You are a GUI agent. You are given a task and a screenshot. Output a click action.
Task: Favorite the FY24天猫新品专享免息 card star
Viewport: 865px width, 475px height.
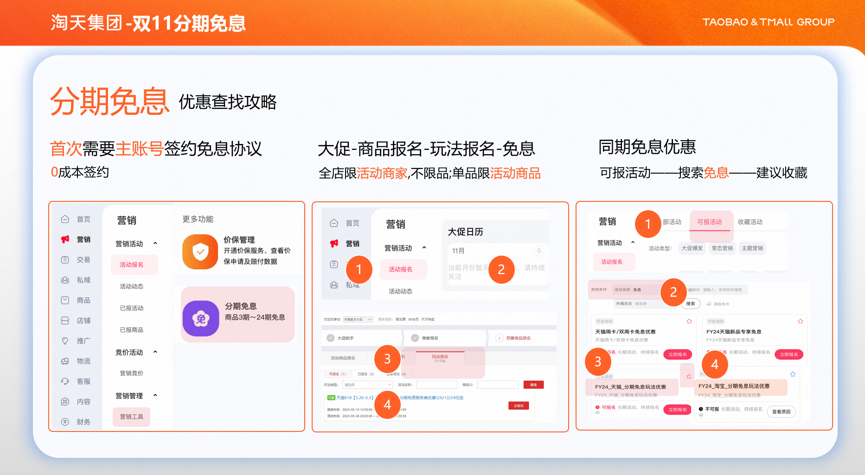pyautogui.click(x=800, y=321)
